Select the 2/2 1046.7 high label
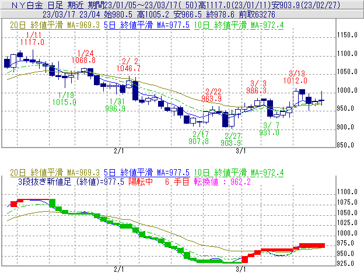This screenshot has width=364, height=277. tap(128, 65)
